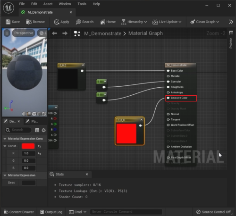
Task: Open the Output Log
Action: [51, 212]
